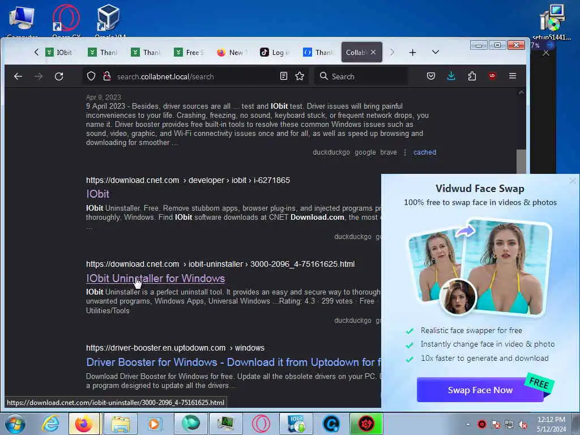Open the Firefox hamburger menu
This screenshot has width=580, height=435.
click(x=512, y=76)
